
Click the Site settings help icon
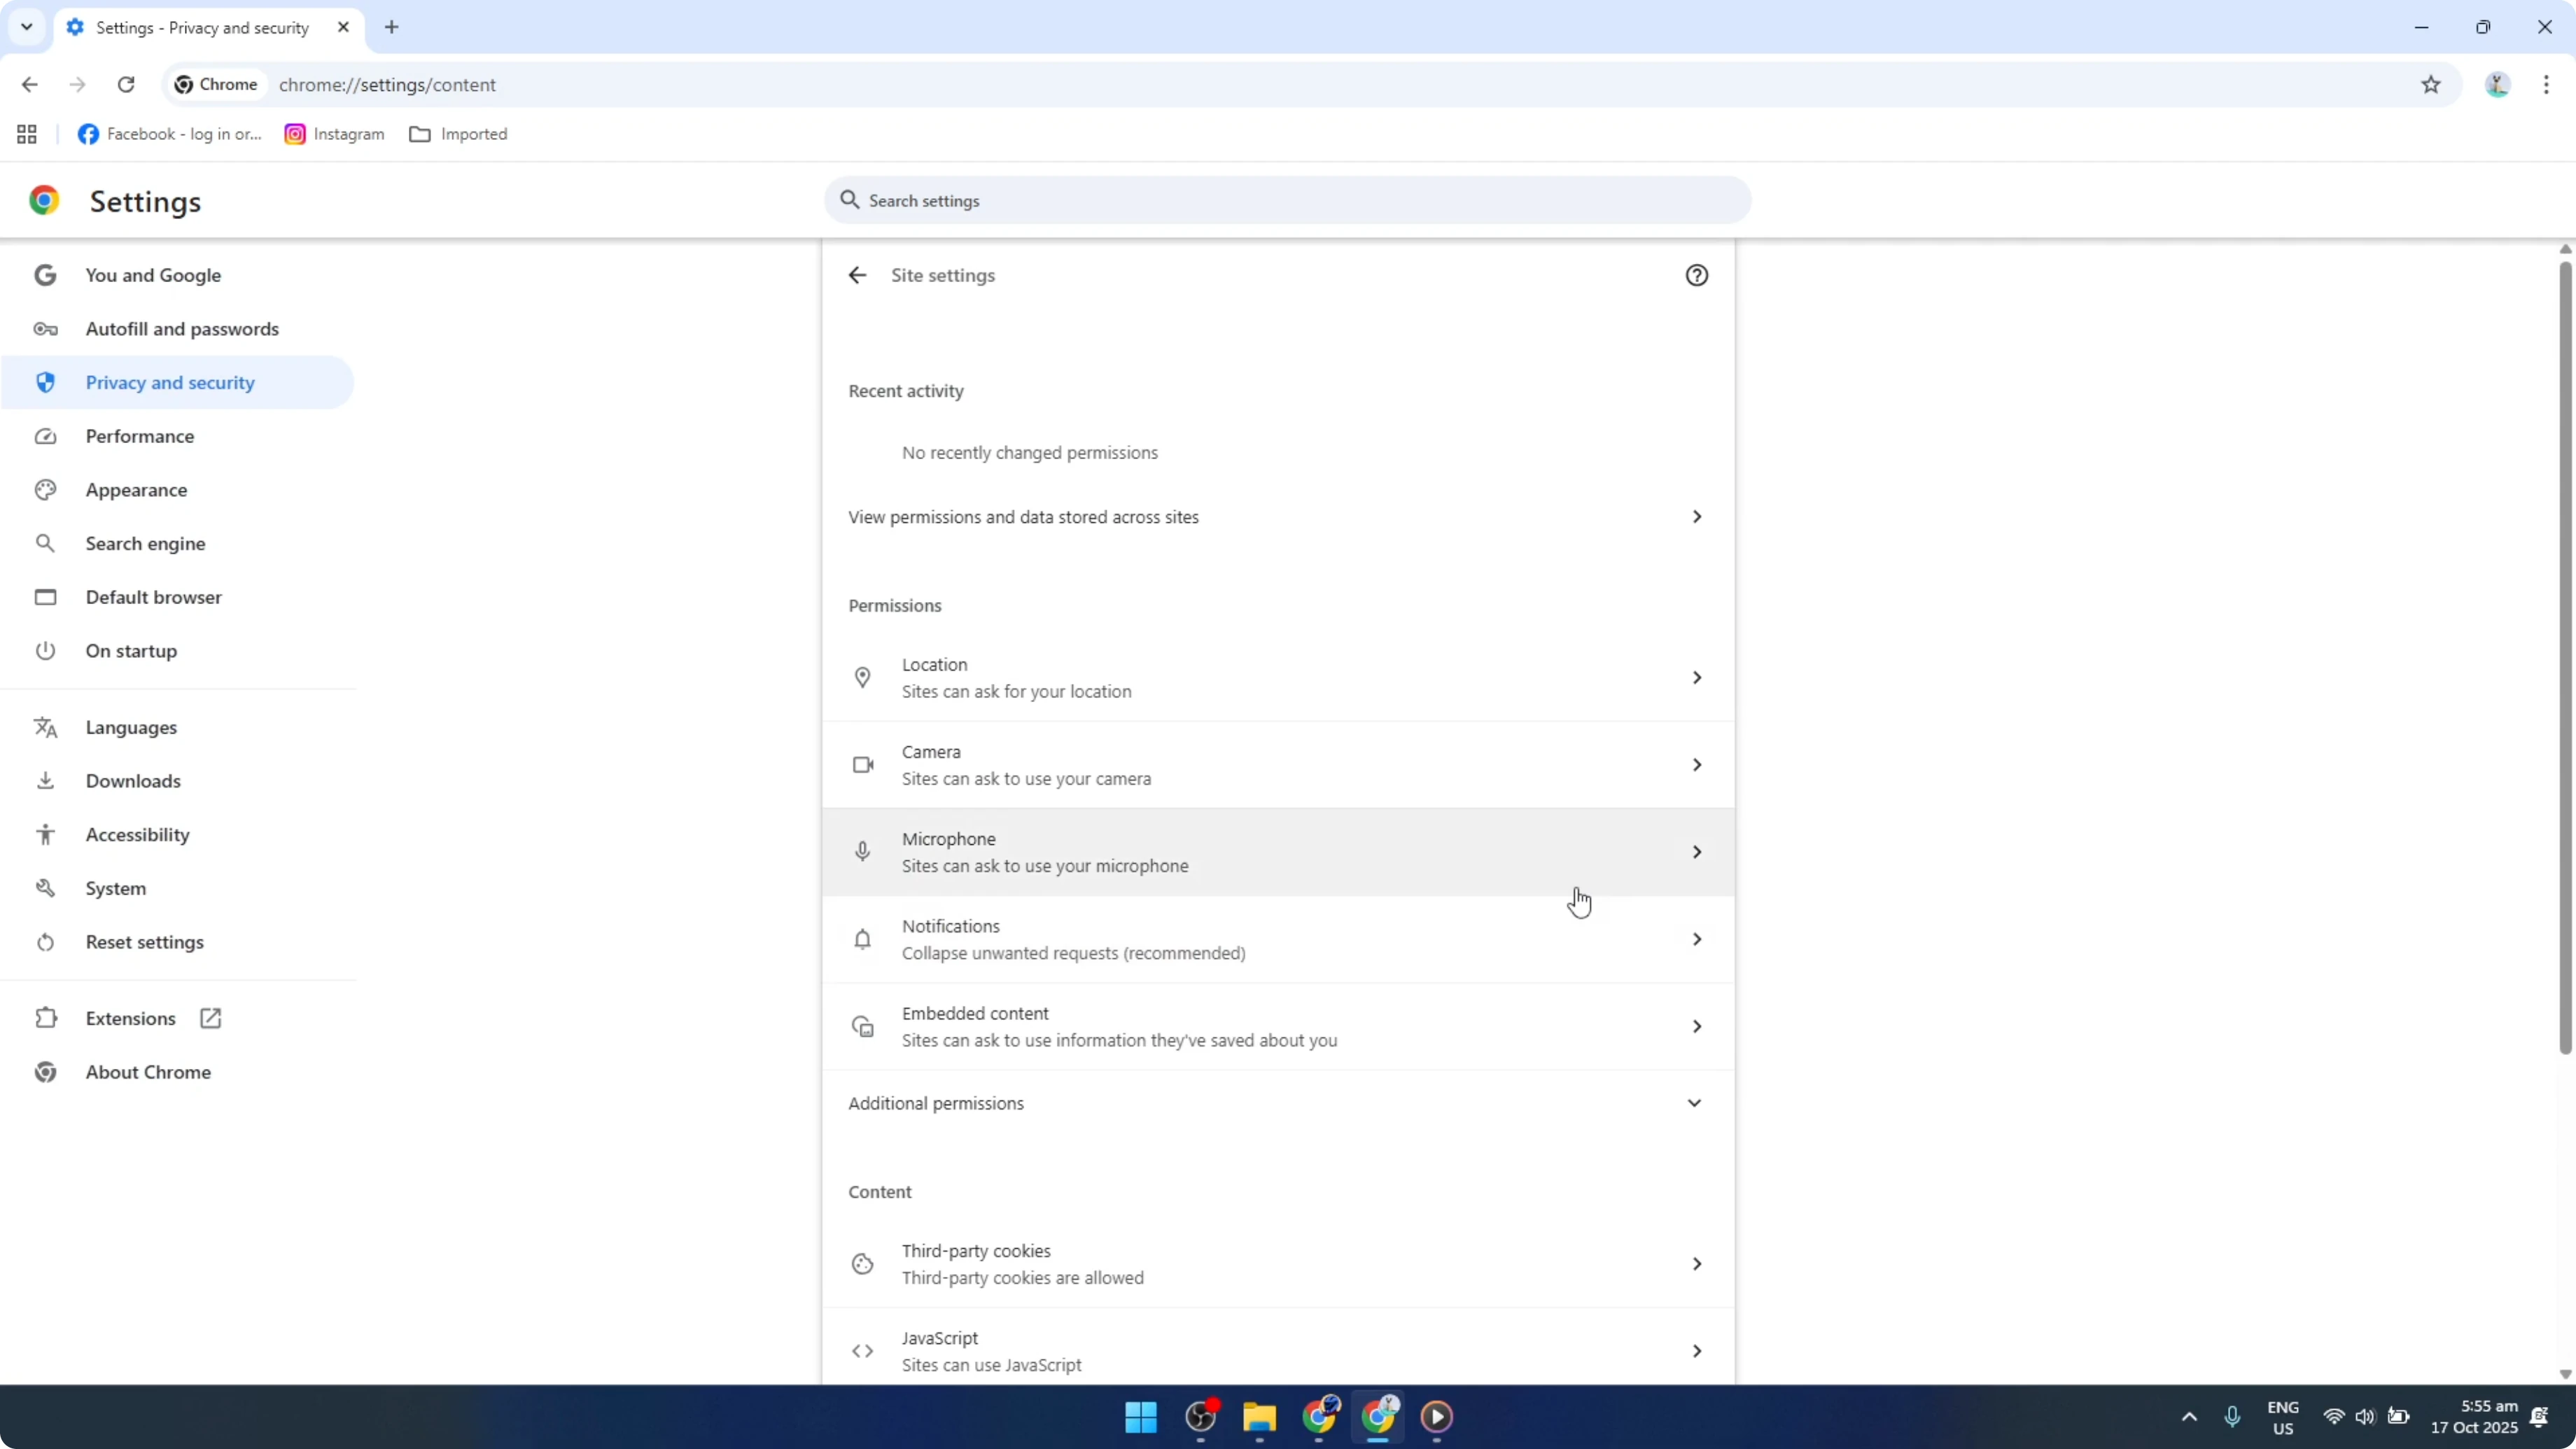point(1697,274)
